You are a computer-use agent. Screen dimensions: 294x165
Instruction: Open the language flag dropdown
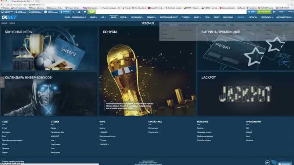point(291,12)
